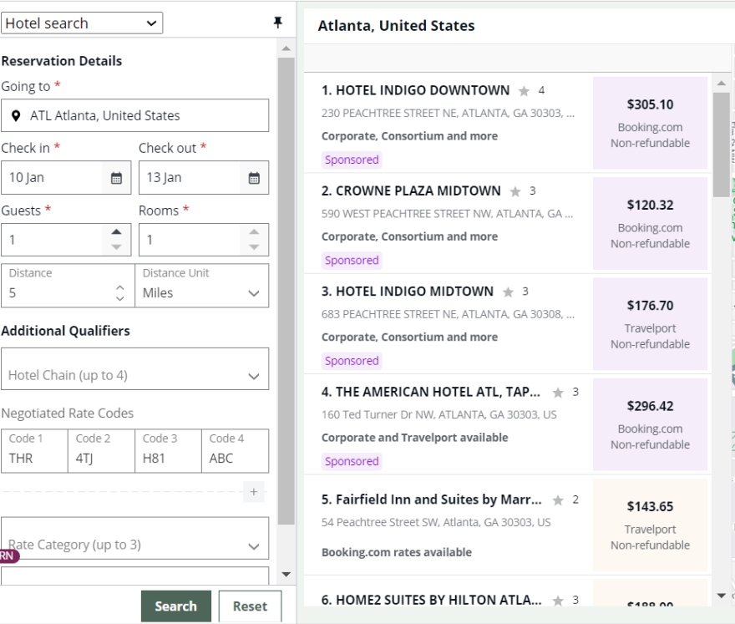The image size is (735, 624).
Task: Click the Code 4 field containing ABC
Action: click(236, 450)
